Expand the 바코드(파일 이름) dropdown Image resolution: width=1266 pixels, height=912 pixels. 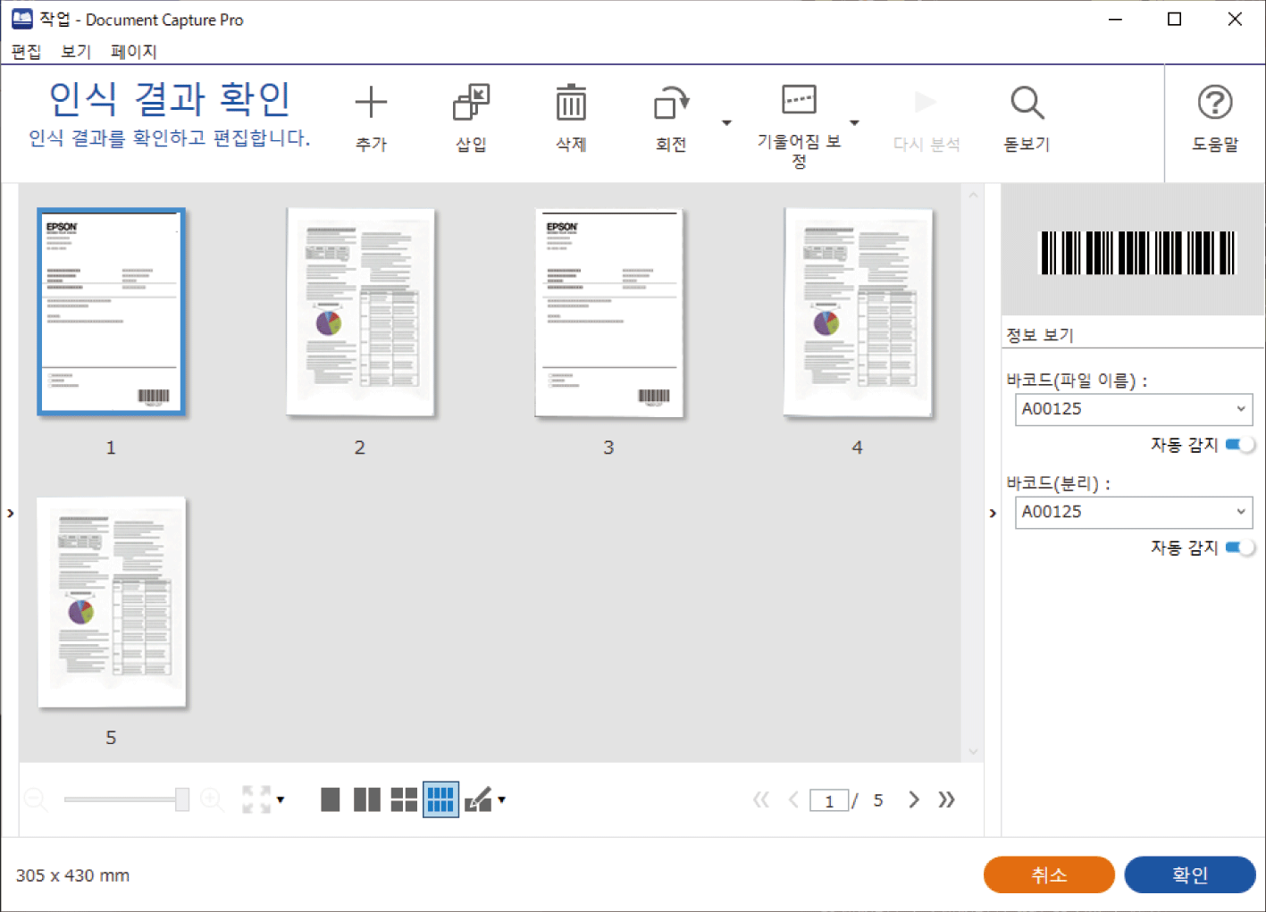tap(1240, 409)
